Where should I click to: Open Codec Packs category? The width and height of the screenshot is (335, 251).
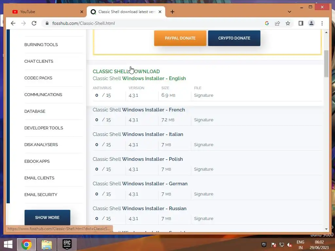[x=38, y=78]
